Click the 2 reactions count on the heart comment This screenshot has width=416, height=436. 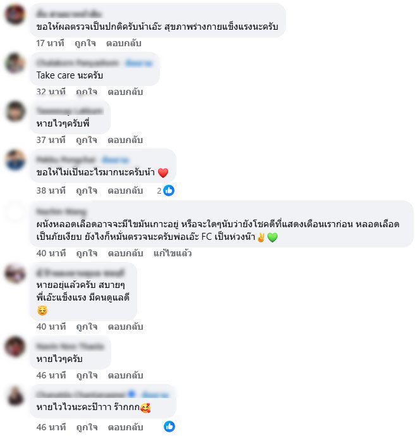click(x=159, y=190)
